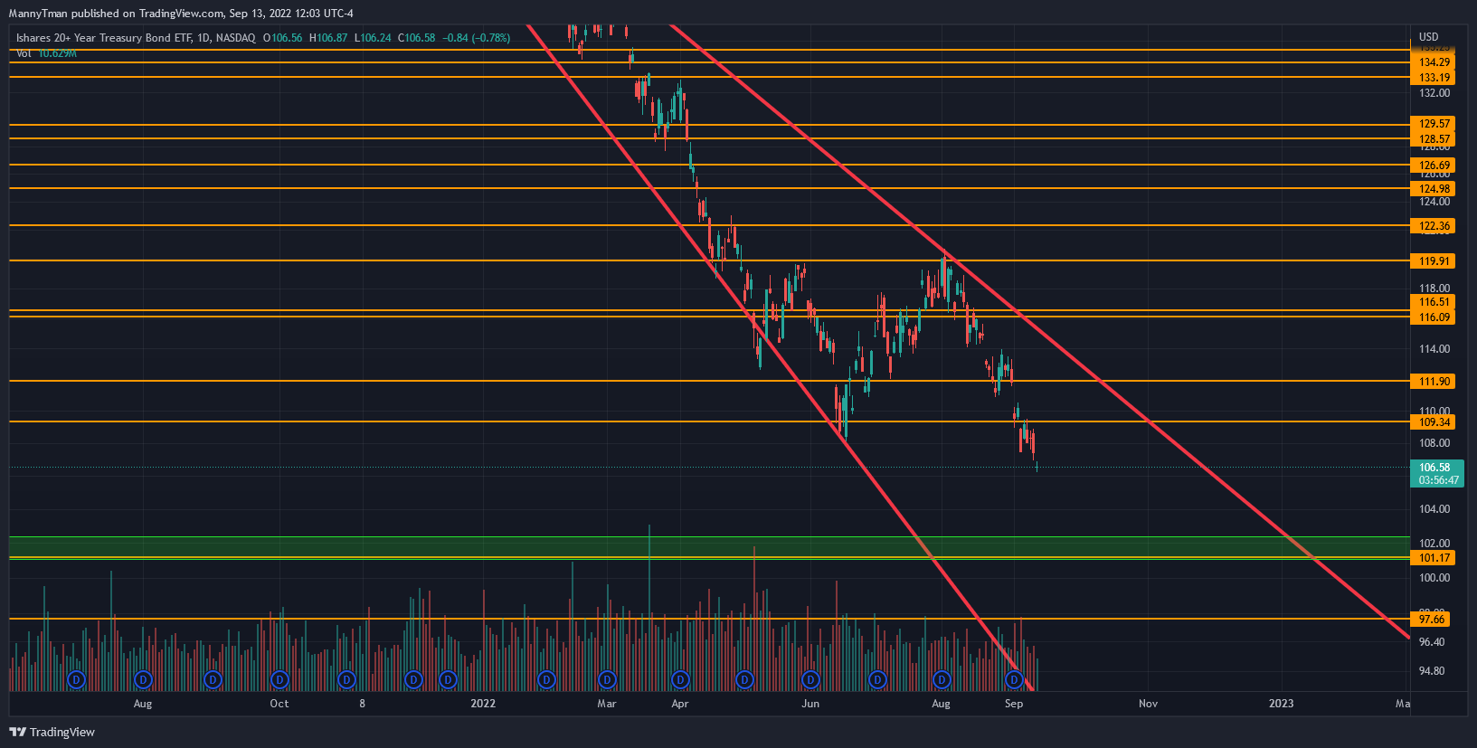Click the 104.00 axis price value
1477x748 pixels.
pyautogui.click(x=1434, y=509)
